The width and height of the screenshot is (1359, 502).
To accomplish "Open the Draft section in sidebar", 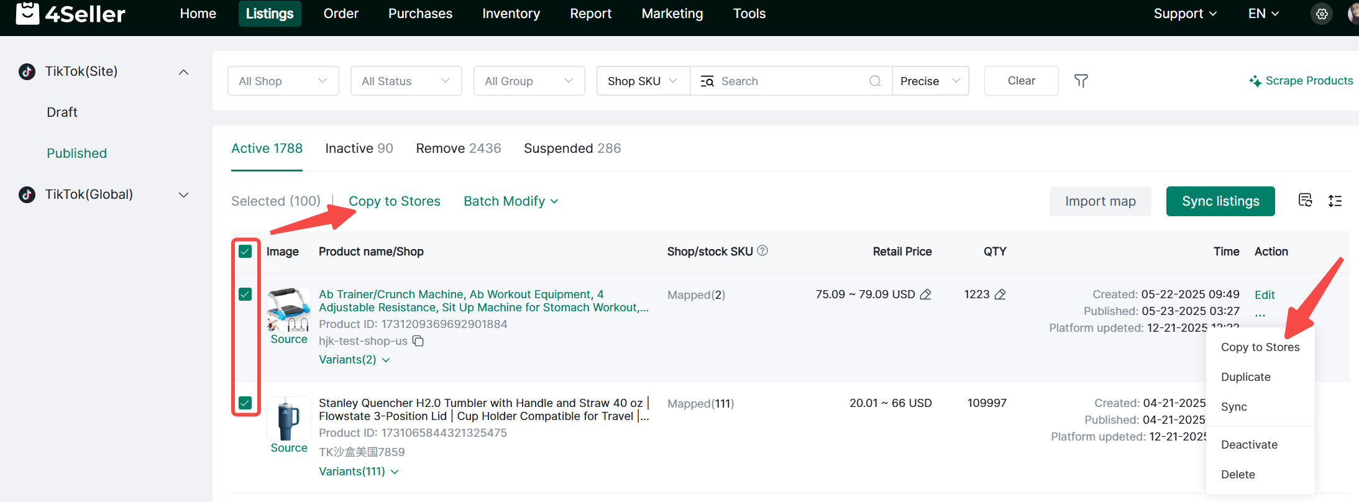I will (62, 112).
